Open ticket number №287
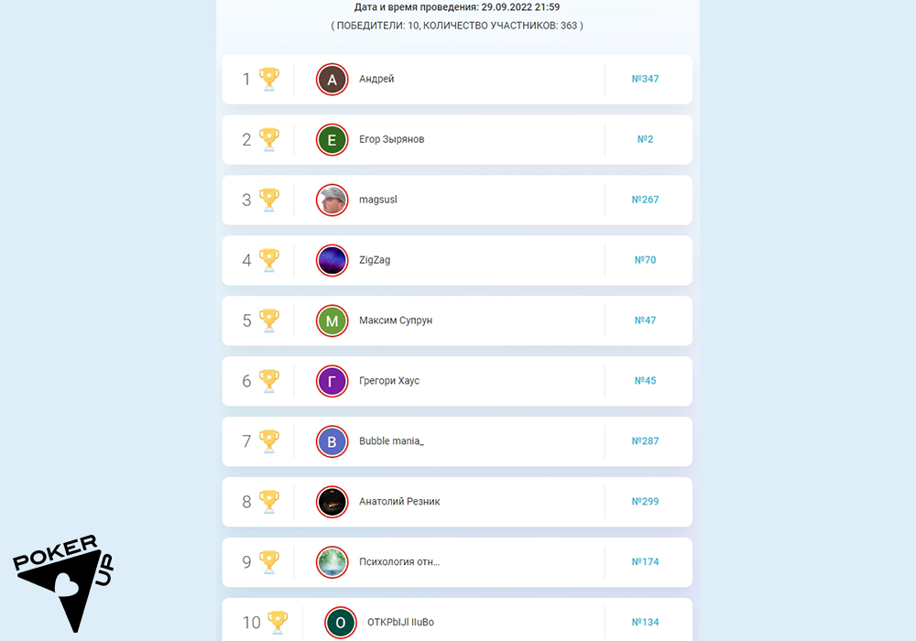This screenshot has height=641, width=916. click(x=645, y=440)
